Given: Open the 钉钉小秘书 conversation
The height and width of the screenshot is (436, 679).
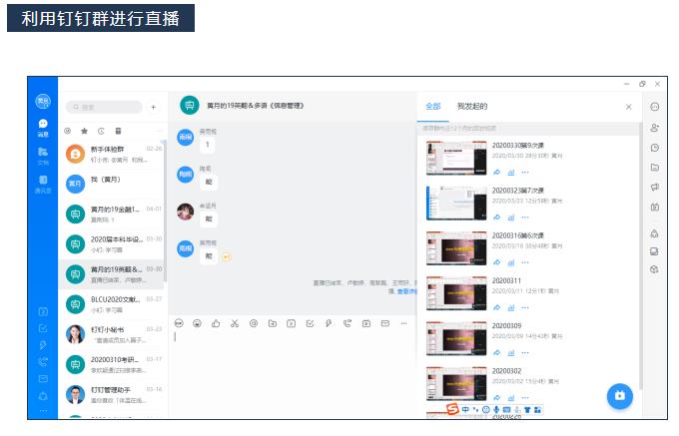Looking at the screenshot, I should [110, 334].
